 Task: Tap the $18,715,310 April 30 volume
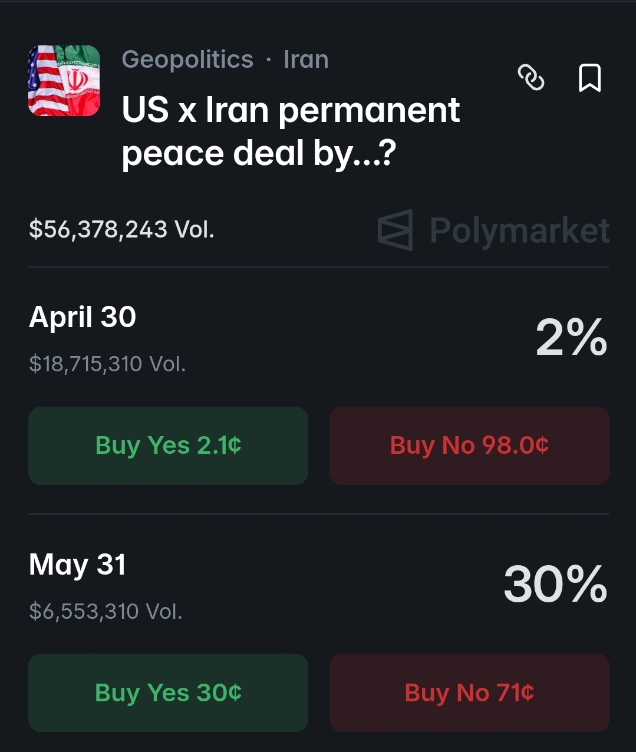click(x=107, y=364)
